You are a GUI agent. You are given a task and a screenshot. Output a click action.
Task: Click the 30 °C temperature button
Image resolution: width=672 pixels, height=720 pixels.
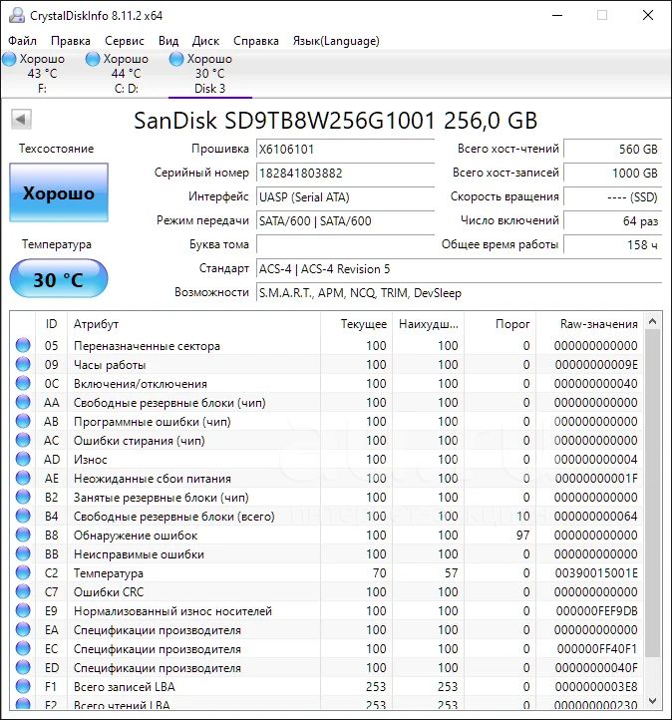click(59, 279)
